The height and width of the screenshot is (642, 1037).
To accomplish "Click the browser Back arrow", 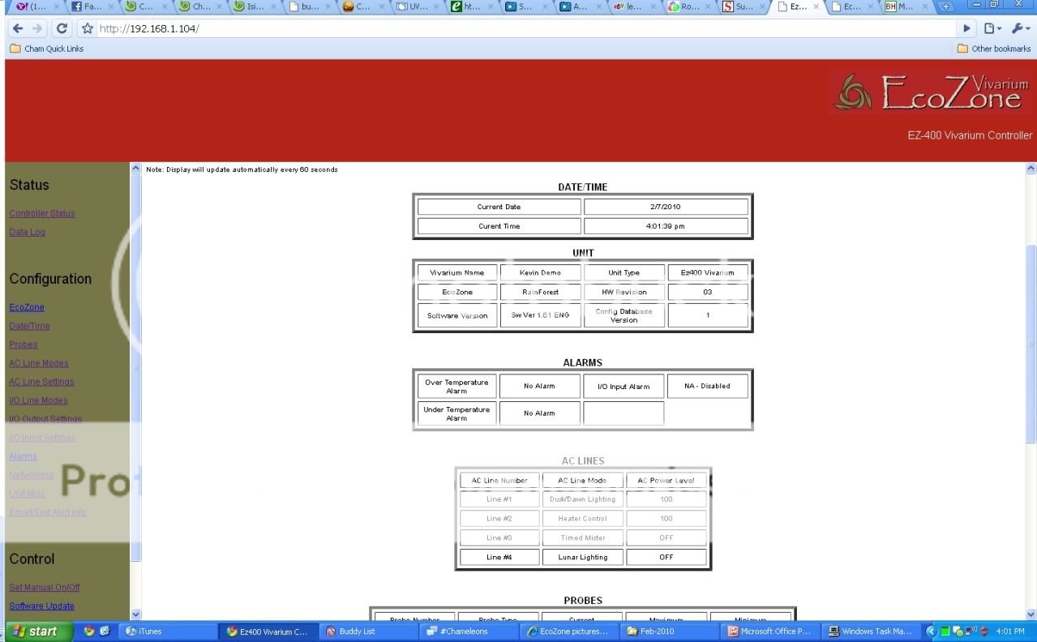I will click(18, 28).
